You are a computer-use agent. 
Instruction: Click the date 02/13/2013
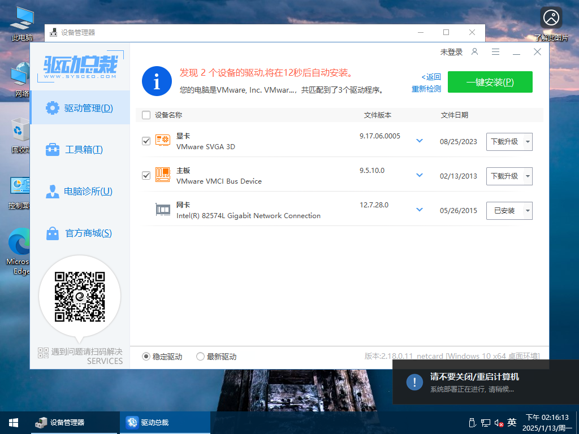pos(458,176)
